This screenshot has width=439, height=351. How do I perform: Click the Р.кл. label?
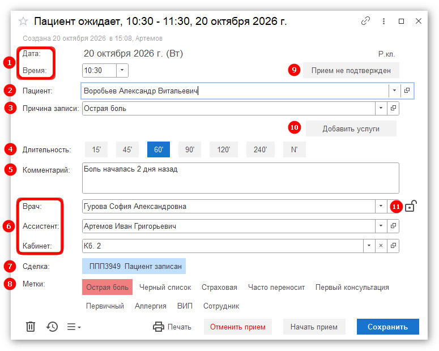point(386,54)
